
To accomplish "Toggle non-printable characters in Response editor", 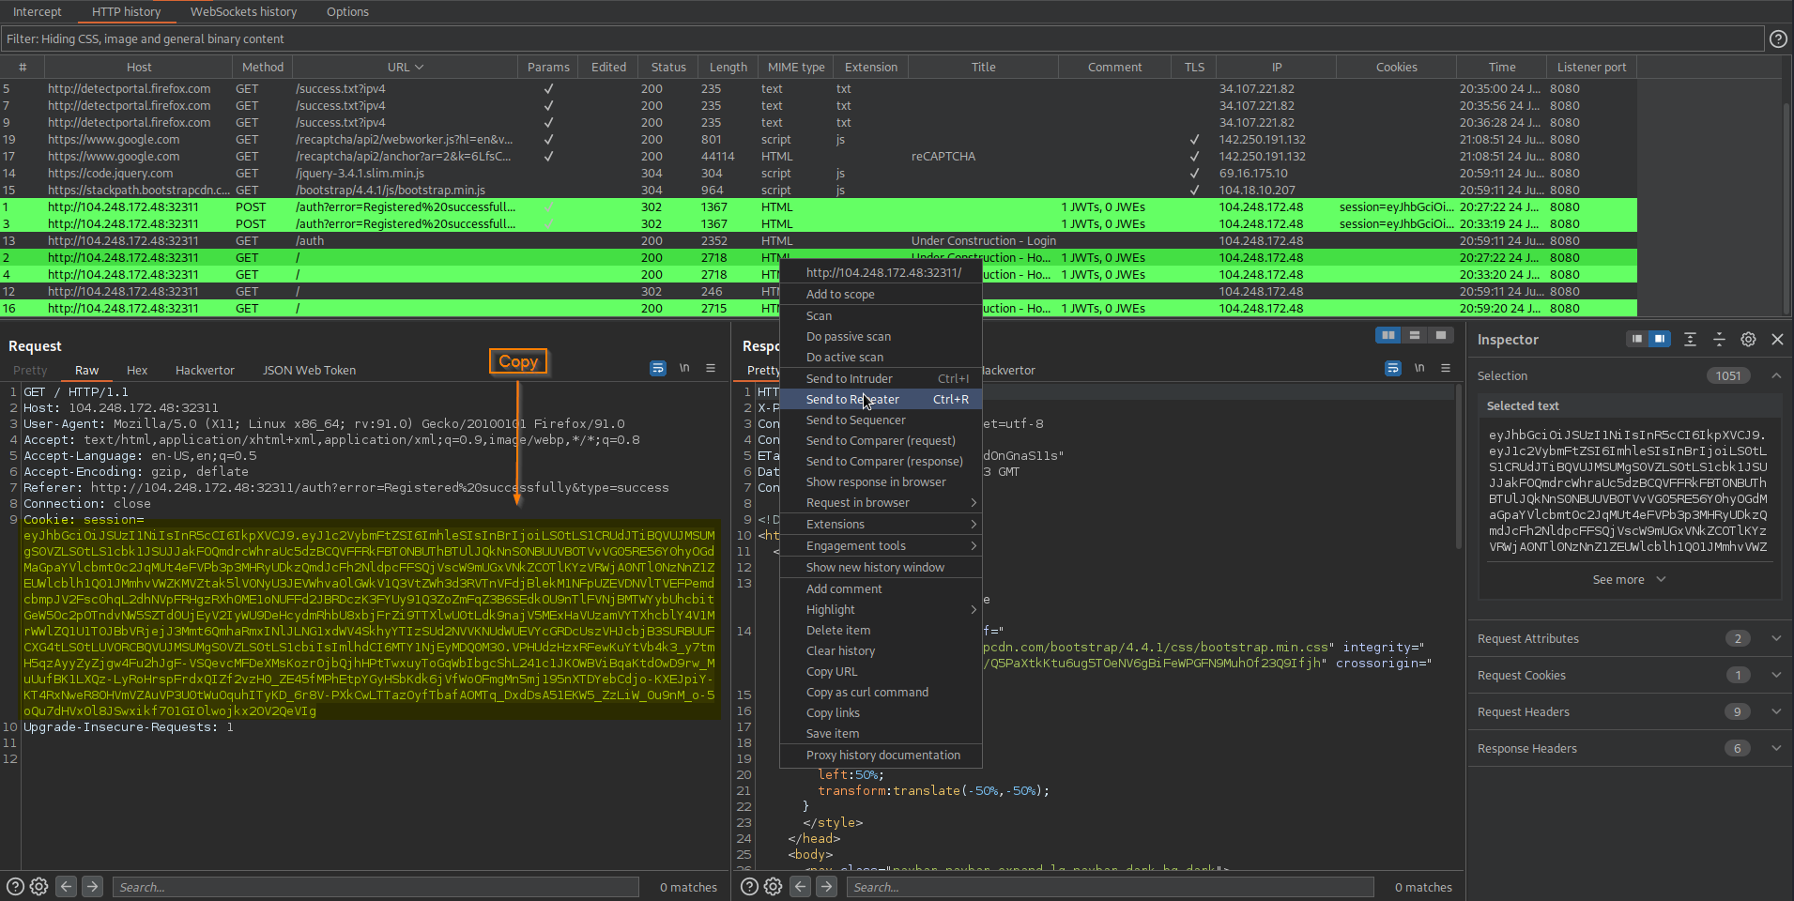I will pos(1419,368).
